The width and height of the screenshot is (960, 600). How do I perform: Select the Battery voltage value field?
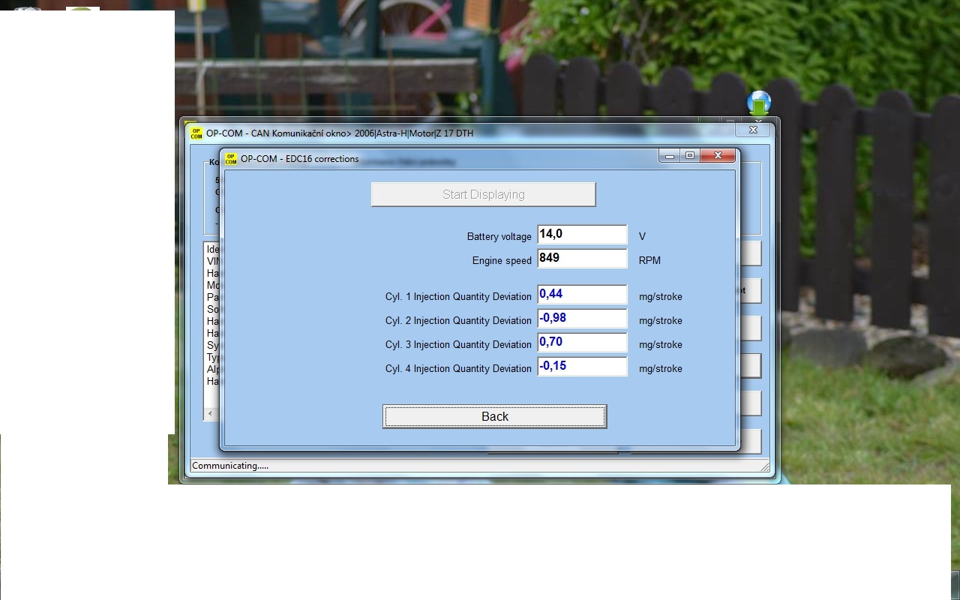point(582,235)
